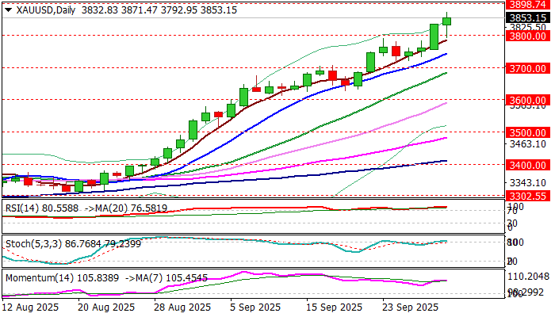The height and width of the screenshot is (317, 555).
Task: Select the 15 Sep 2025 date label
Action: coord(335,307)
